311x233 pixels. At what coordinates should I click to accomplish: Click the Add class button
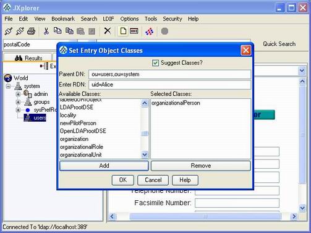(104, 166)
